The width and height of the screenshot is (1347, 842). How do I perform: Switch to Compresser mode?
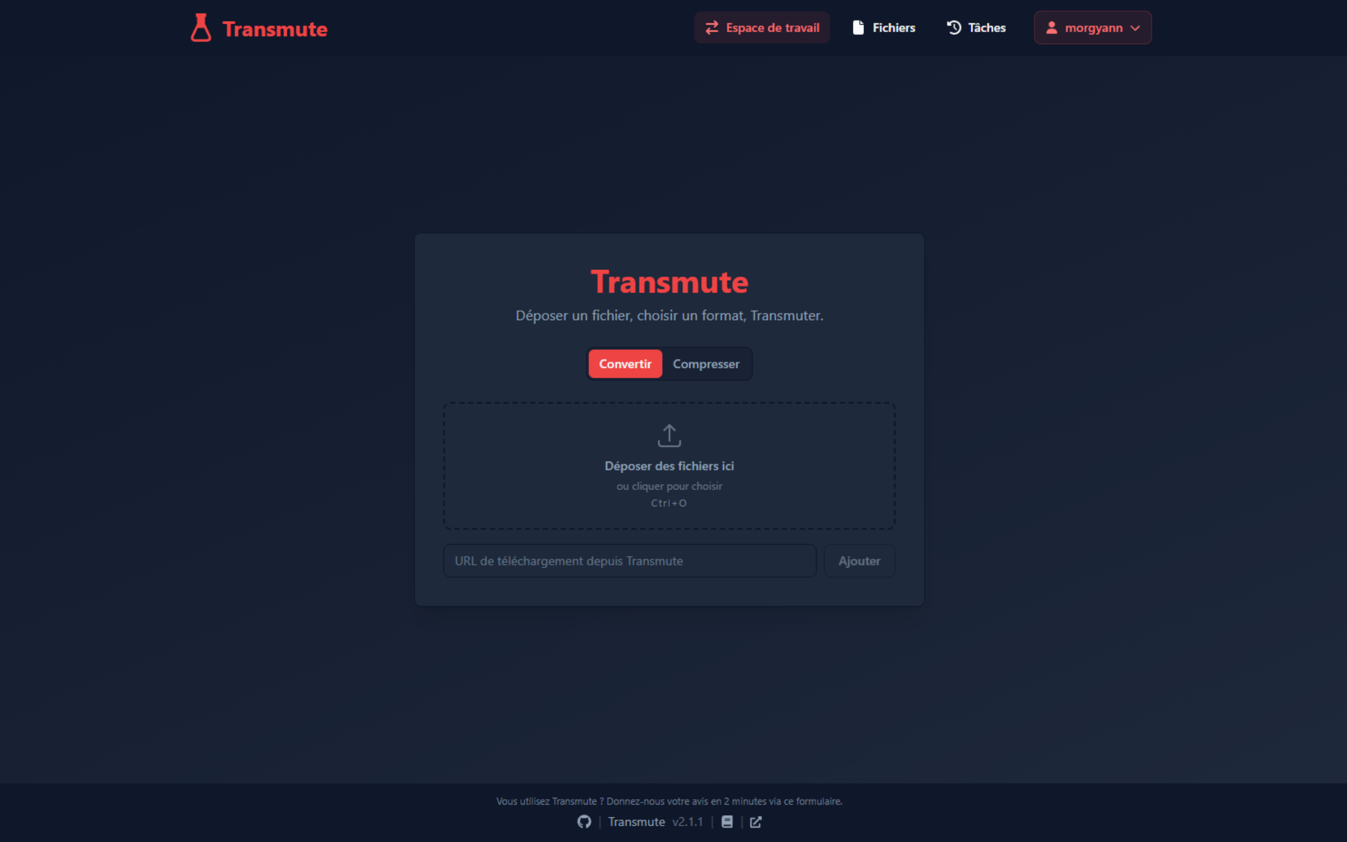click(706, 364)
